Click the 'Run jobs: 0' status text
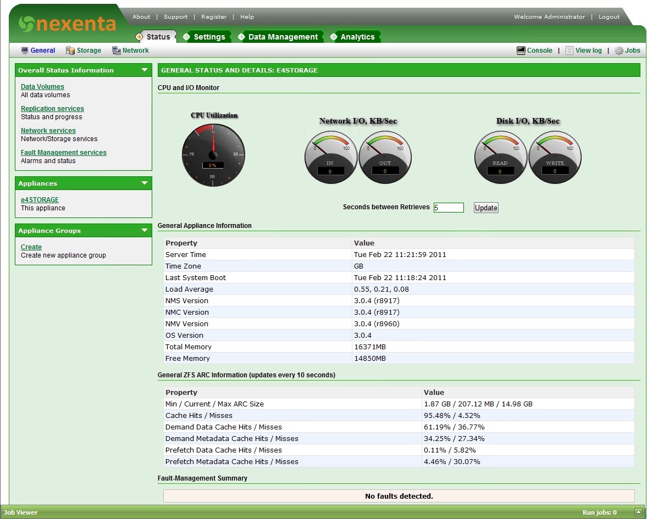 pyautogui.click(x=600, y=512)
